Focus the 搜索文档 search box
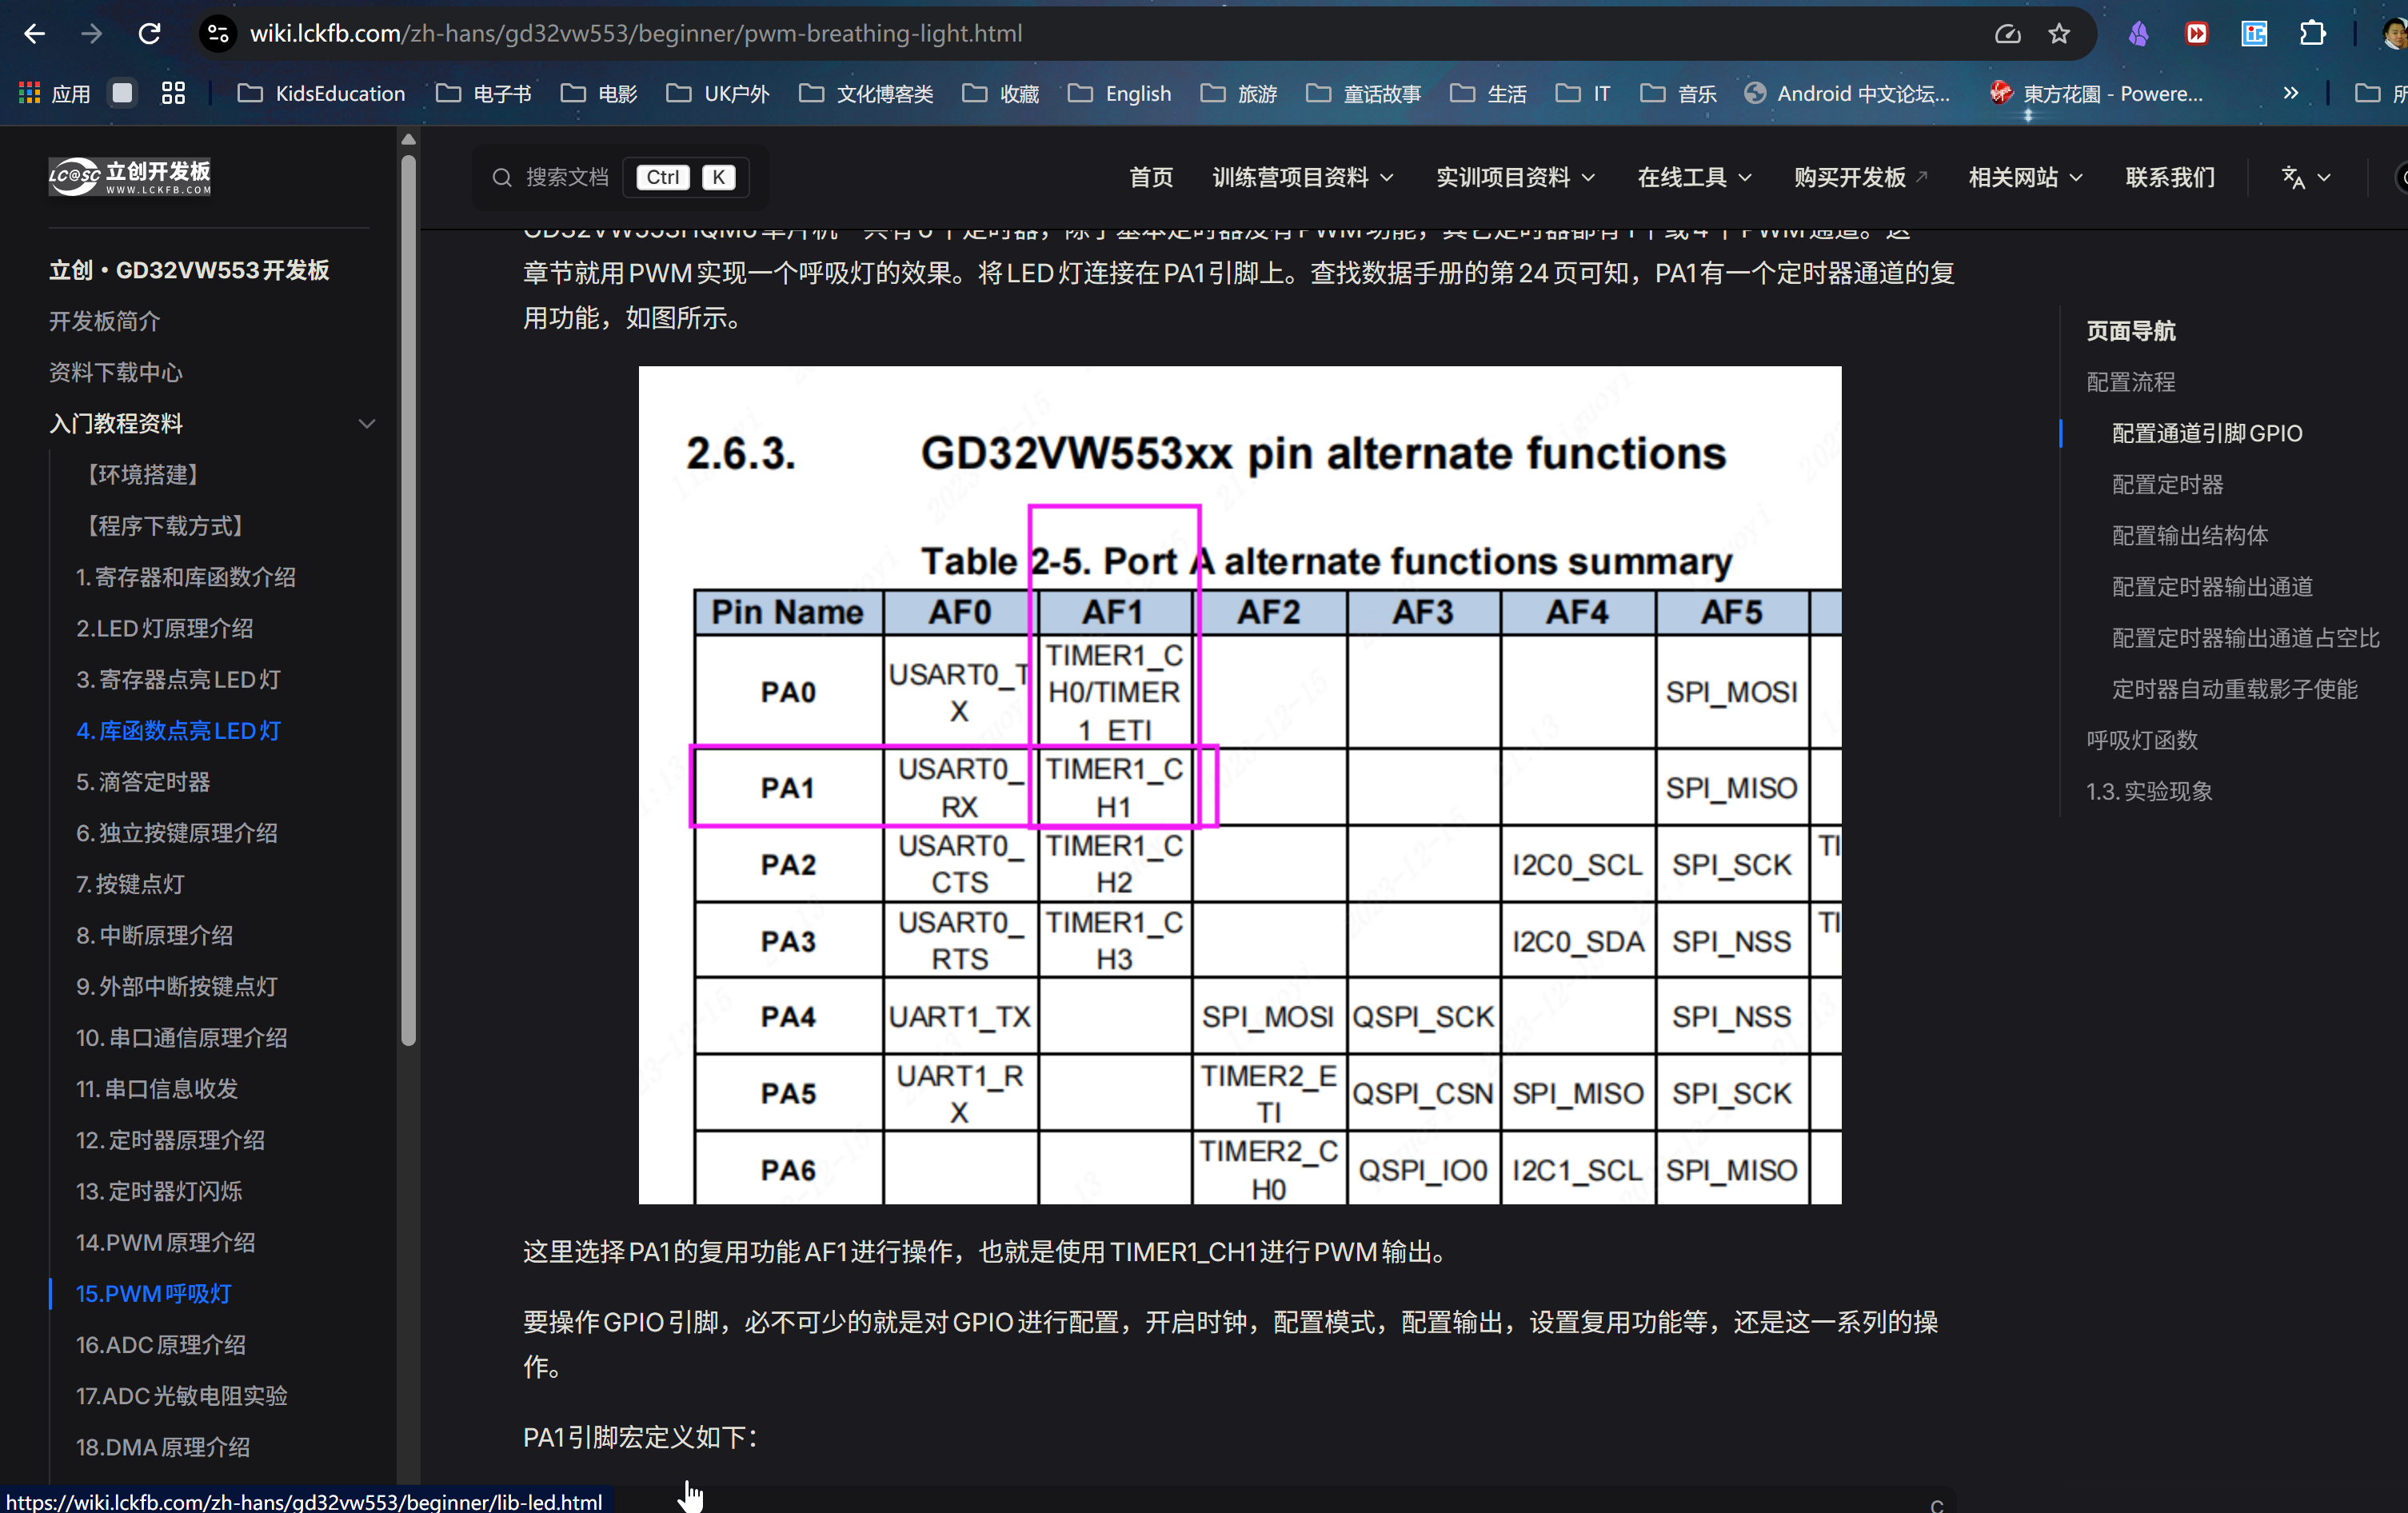Image resolution: width=2408 pixels, height=1513 pixels. point(620,177)
